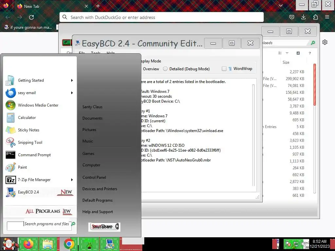The height and width of the screenshot is (251, 335).
Task: Open Documents from Start menu
Action: 92,118
